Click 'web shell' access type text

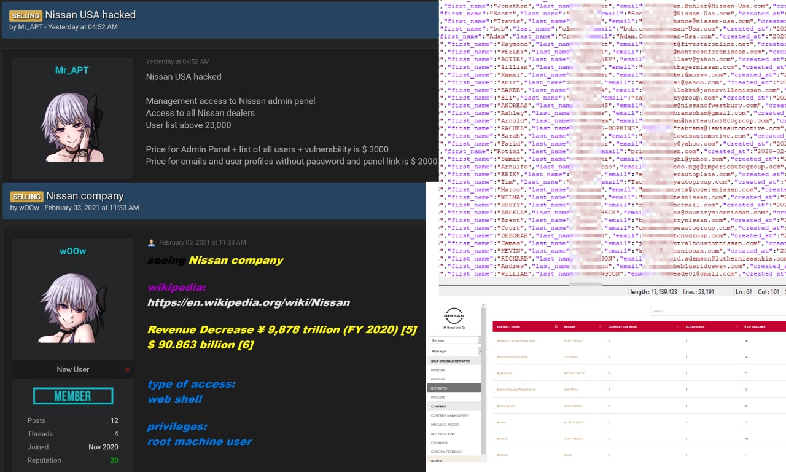(175, 399)
